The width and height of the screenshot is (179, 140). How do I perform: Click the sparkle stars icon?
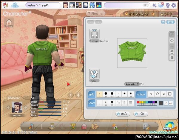[x=154, y=5]
